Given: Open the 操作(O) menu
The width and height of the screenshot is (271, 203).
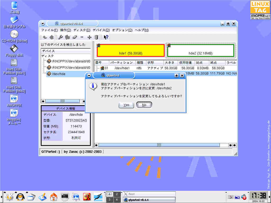Looking at the screenshot, I should 66,30.
